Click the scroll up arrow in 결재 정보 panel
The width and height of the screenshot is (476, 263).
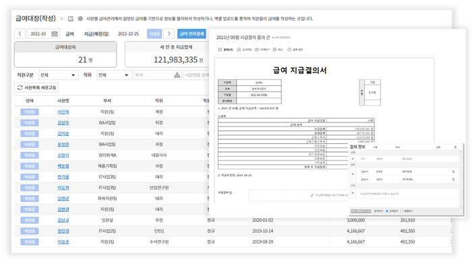[x=460, y=152]
